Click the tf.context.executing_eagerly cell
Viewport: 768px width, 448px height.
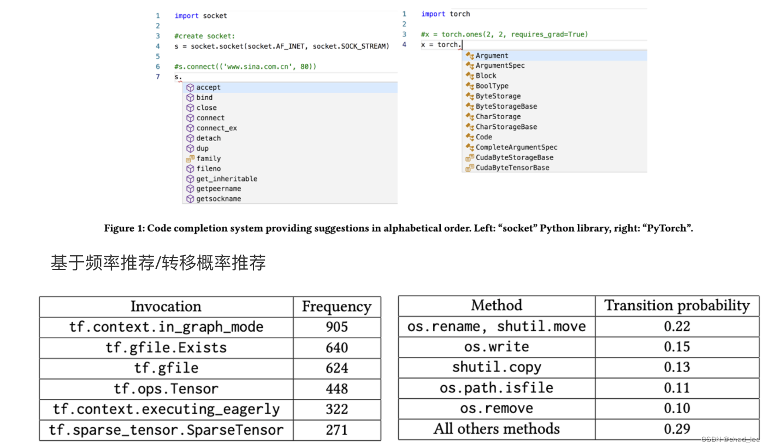[166, 409]
